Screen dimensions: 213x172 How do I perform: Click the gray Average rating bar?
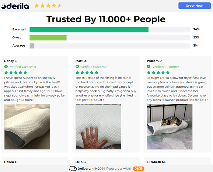coord(32,46)
